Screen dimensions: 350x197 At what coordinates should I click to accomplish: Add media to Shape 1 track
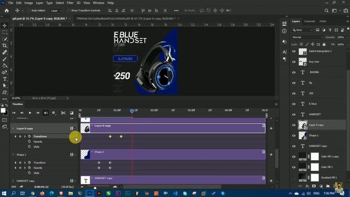(x=271, y=154)
